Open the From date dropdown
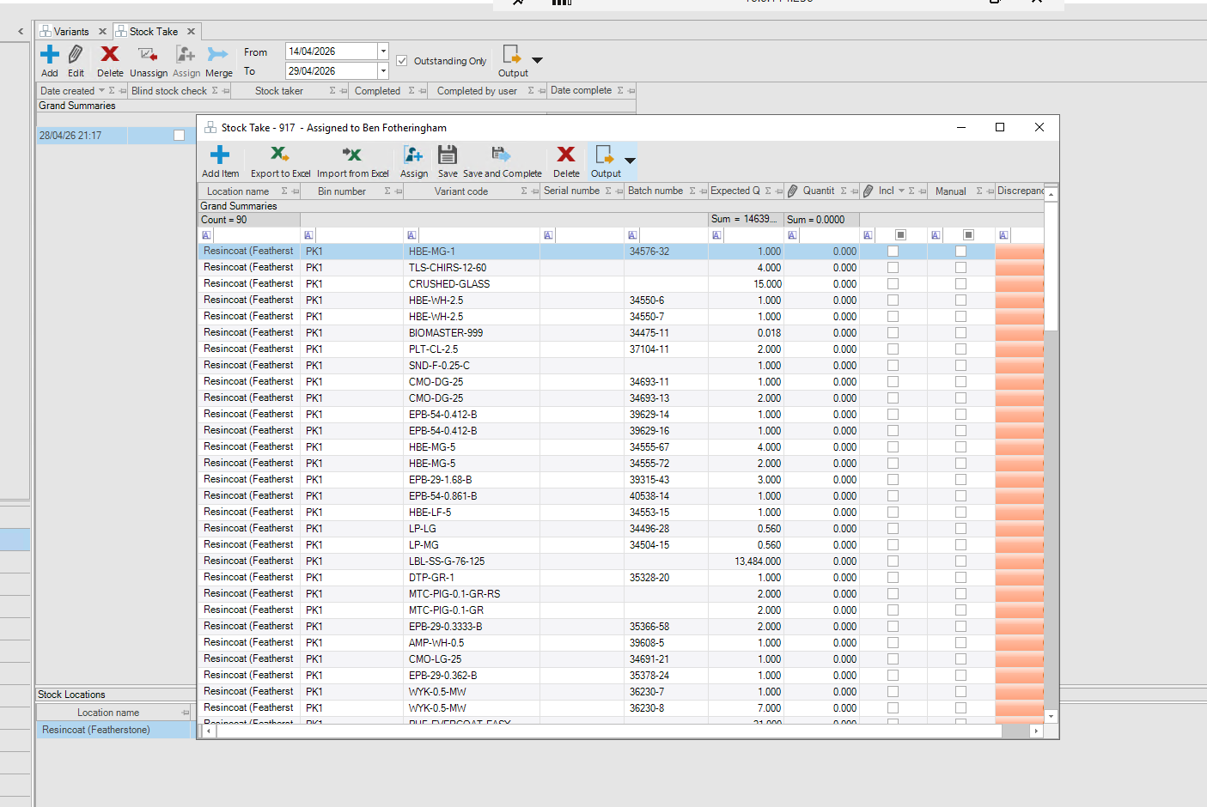 [x=383, y=52]
